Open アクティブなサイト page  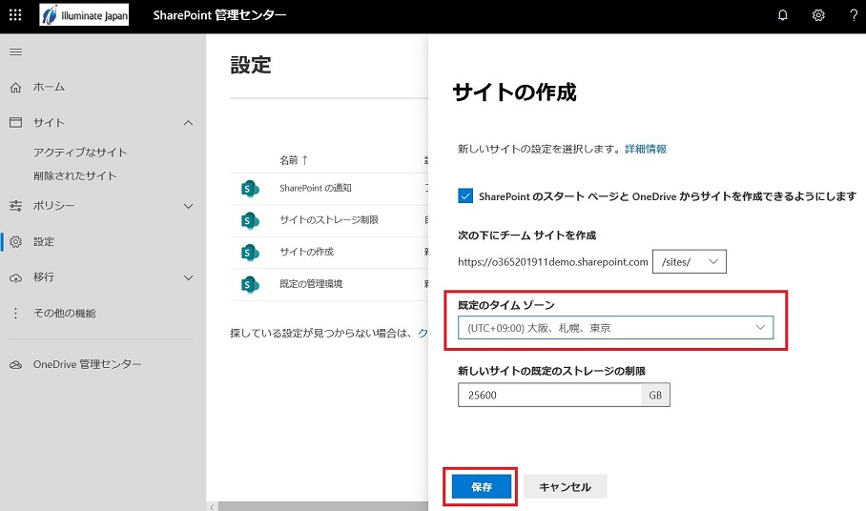coord(80,153)
